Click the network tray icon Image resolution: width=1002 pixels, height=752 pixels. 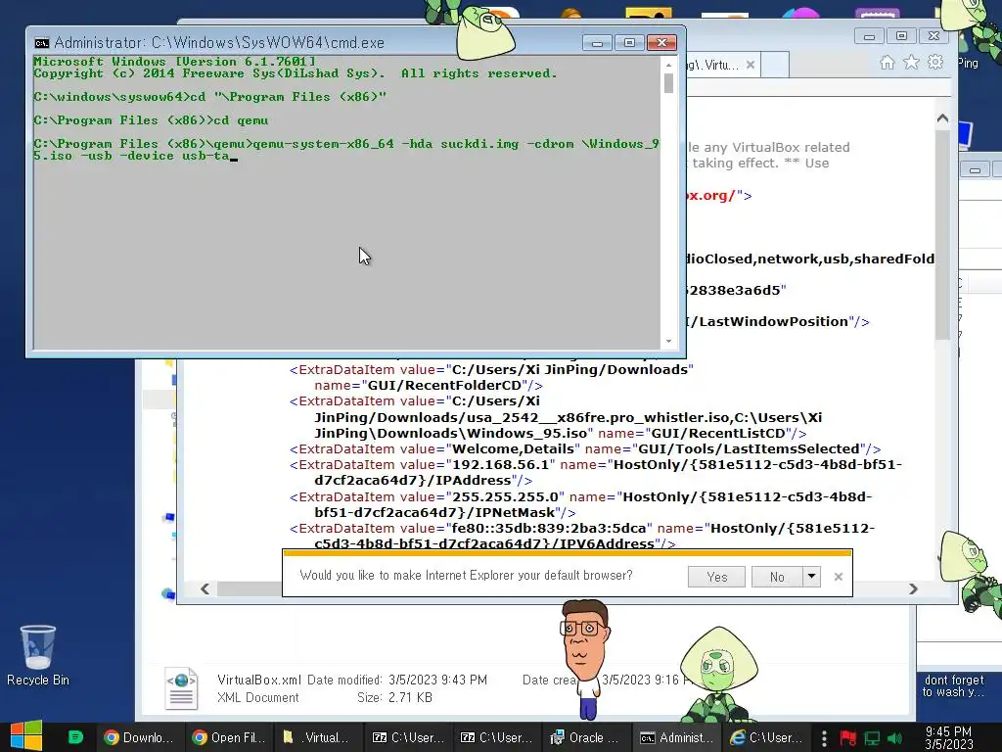pos(872,738)
